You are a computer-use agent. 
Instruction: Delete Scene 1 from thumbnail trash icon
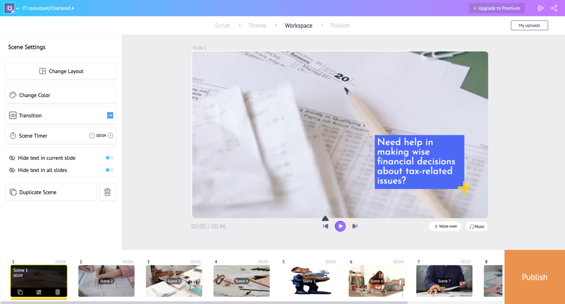57,292
